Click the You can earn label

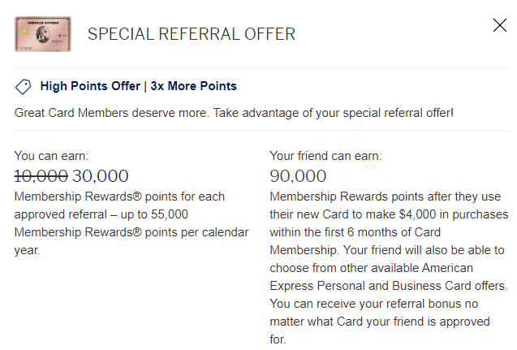click(x=52, y=156)
